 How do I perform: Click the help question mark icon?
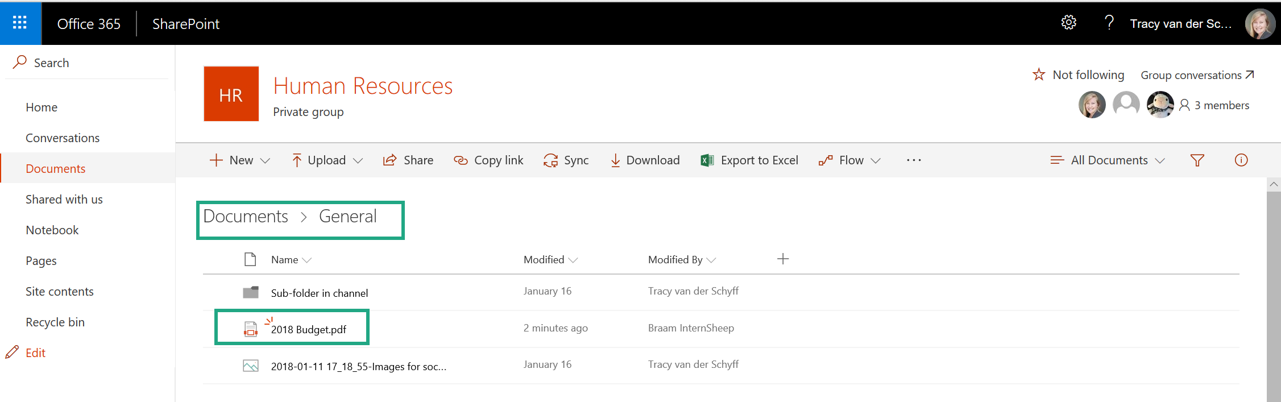1108,23
